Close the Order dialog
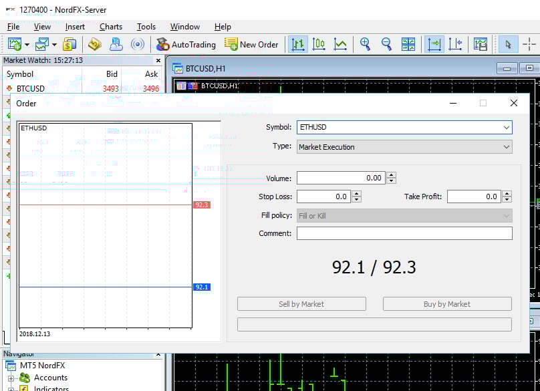This screenshot has height=391, width=540. [x=513, y=103]
